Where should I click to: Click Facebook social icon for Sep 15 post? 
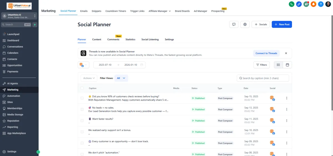[273, 98]
